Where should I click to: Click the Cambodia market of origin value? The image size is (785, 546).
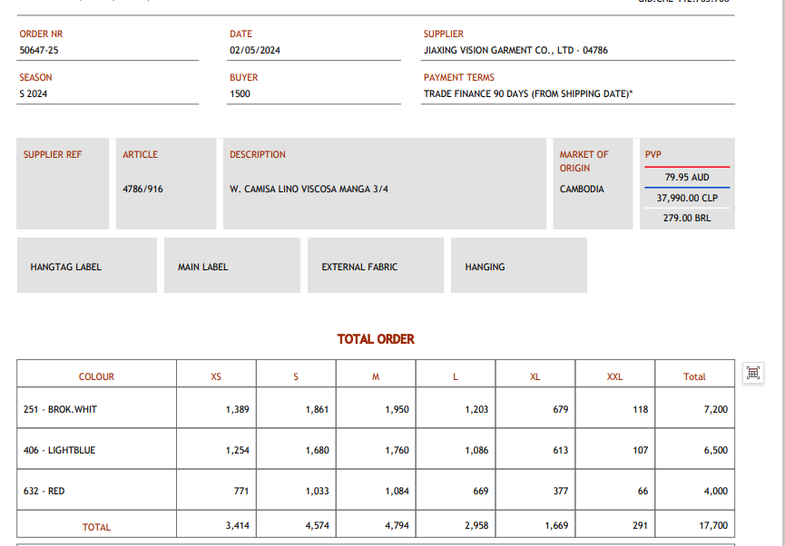[x=582, y=190]
